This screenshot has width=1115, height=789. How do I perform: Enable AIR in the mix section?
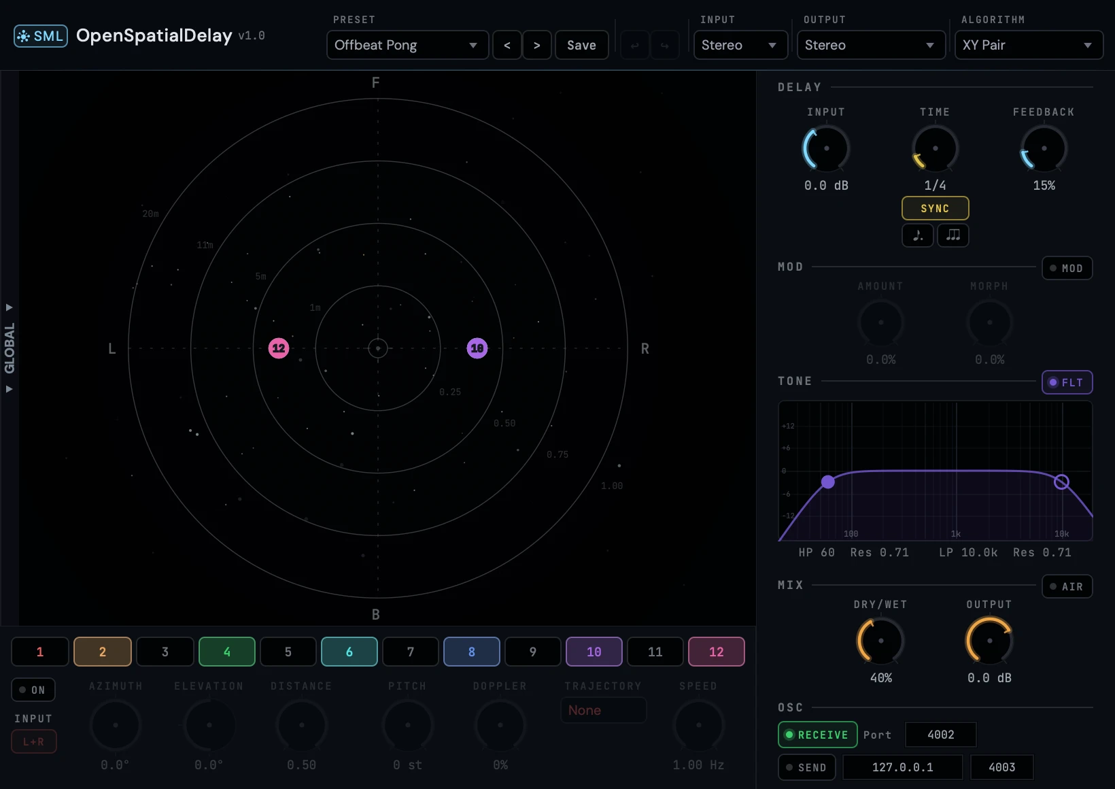point(1067,586)
